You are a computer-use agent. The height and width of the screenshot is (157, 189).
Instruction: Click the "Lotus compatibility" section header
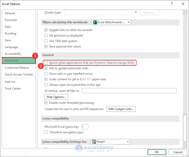pos(56,119)
